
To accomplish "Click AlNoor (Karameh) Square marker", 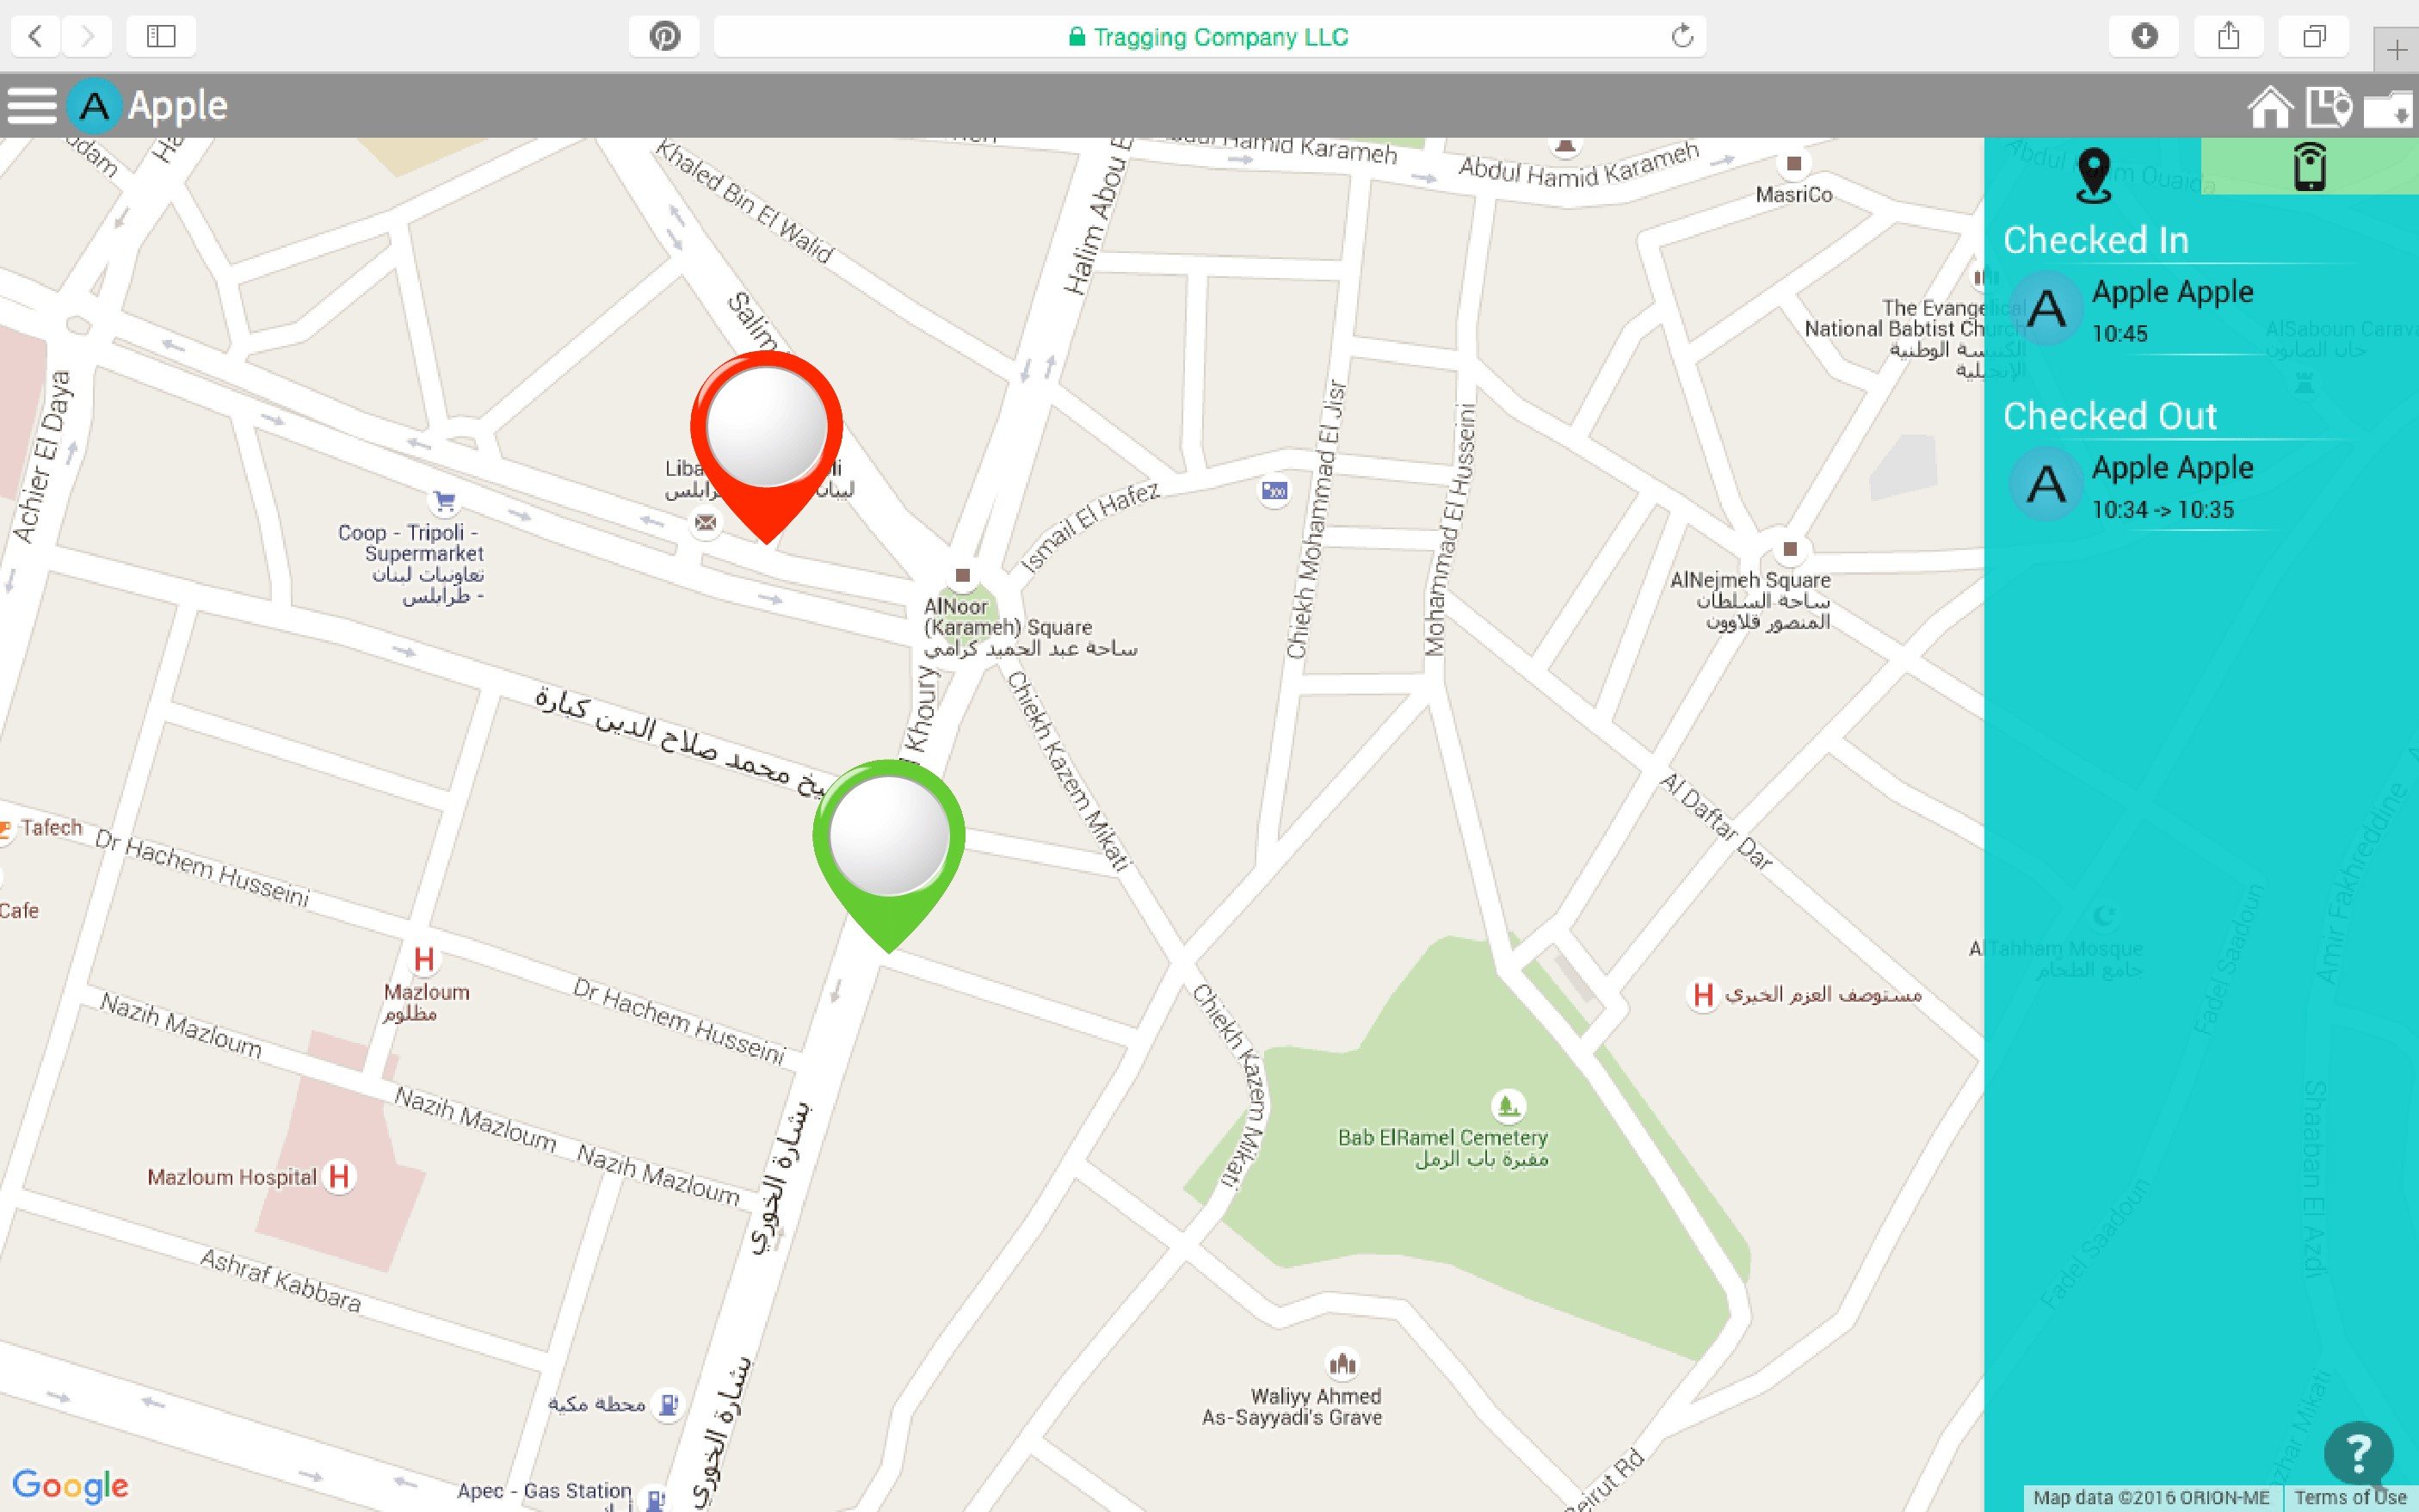I will [962, 576].
